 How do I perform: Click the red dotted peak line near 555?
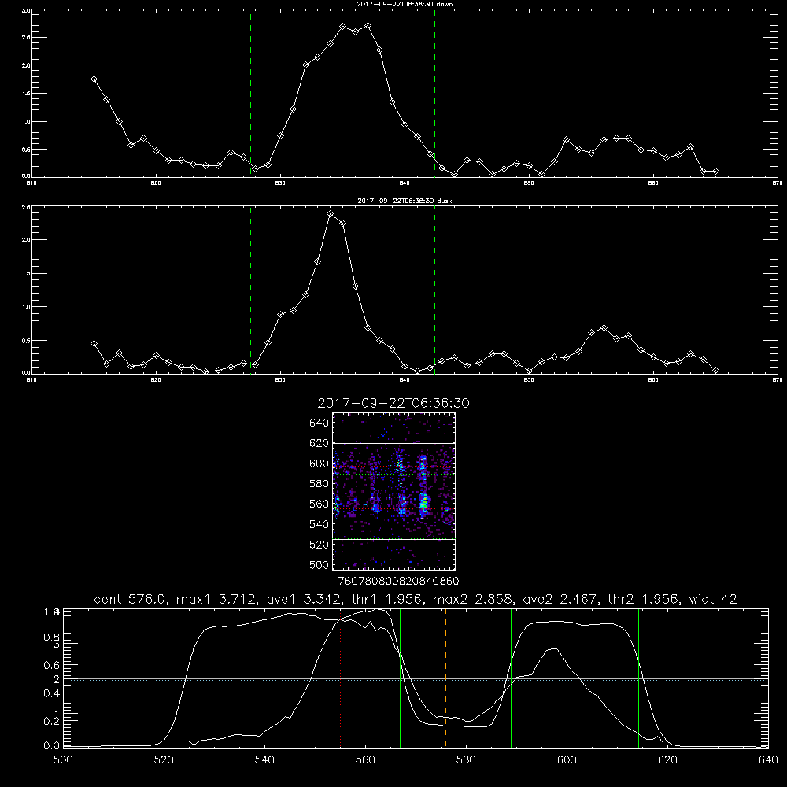click(340, 678)
